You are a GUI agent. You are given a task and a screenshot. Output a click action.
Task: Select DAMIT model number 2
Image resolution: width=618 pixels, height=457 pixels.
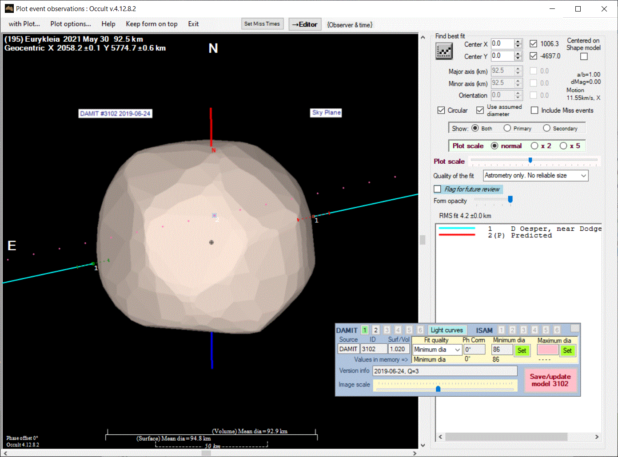click(376, 330)
